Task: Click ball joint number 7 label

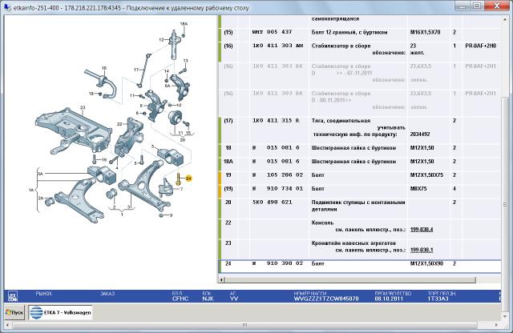Action: coord(181,189)
